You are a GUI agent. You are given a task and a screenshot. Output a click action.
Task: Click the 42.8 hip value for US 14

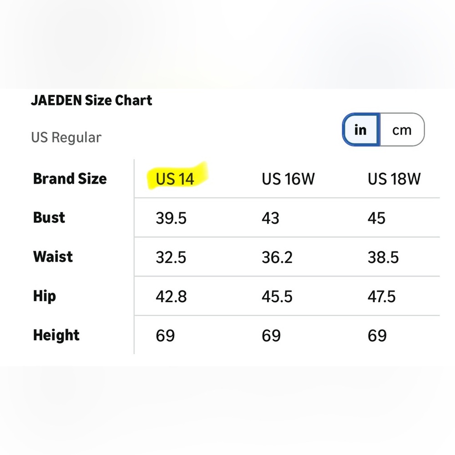(x=171, y=297)
